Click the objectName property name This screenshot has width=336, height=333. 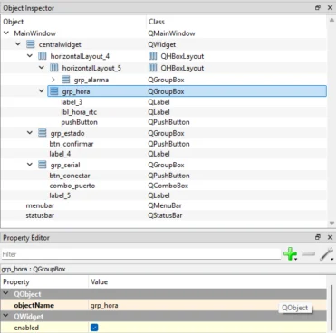coord(34,305)
